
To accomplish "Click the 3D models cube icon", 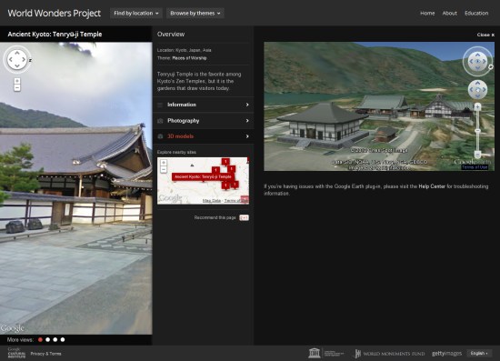I will pos(160,136).
